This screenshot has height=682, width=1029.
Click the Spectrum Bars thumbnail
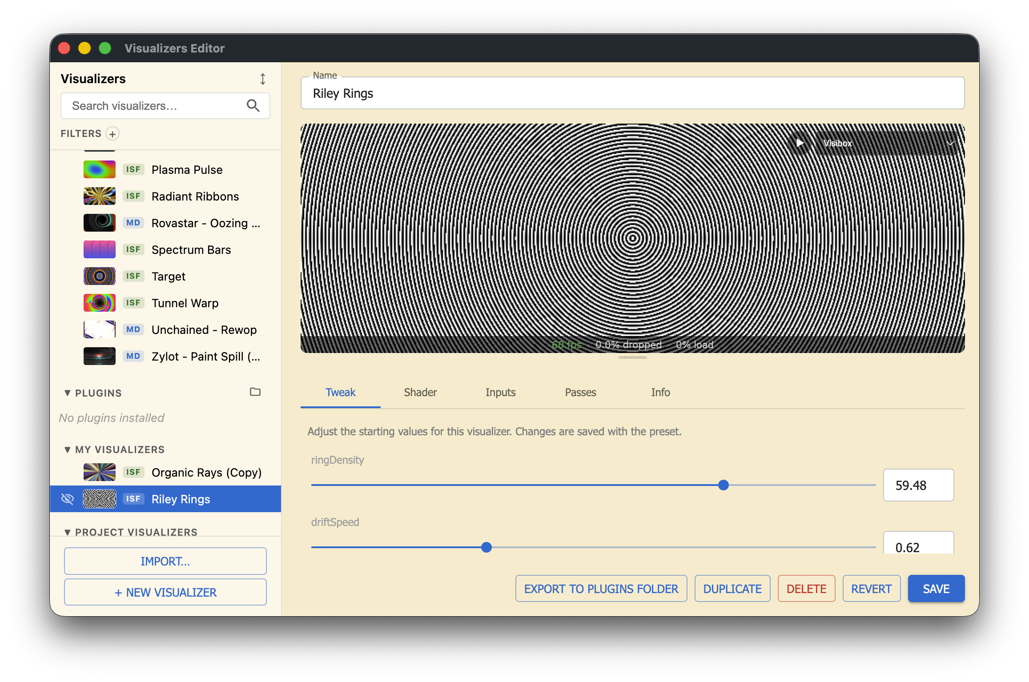click(x=100, y=249)
